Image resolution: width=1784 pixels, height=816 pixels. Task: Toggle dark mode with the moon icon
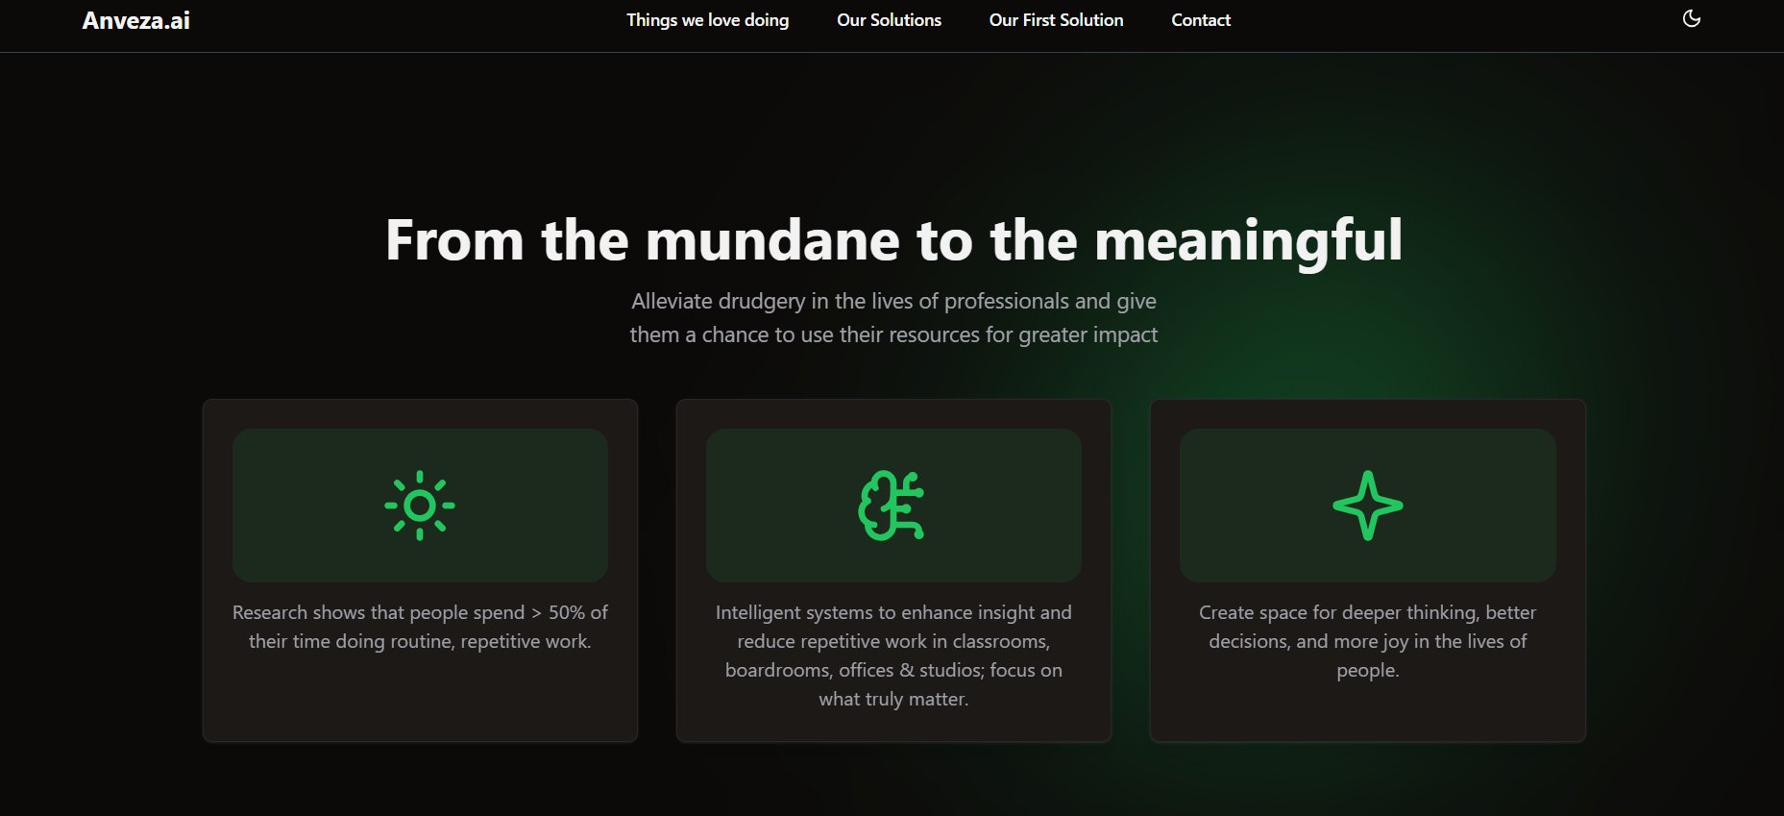point(1691,19)
